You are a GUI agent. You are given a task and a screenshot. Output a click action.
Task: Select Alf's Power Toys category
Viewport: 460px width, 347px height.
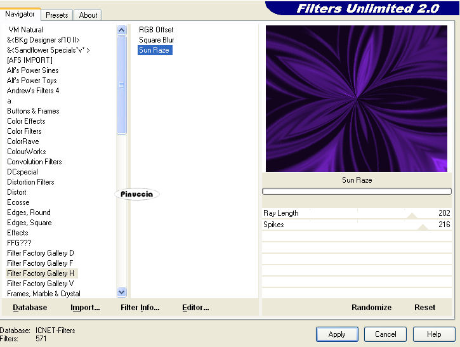click(32, 81)
